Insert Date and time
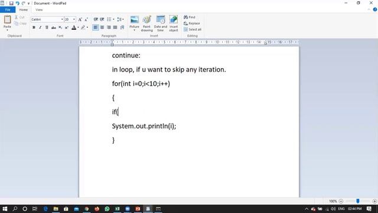The image size is (378, 213). 161,24
